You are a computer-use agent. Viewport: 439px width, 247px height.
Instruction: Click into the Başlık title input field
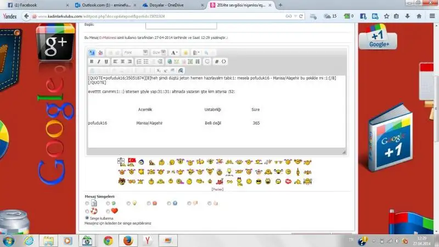pyautogui.click(x=181, y=25)
